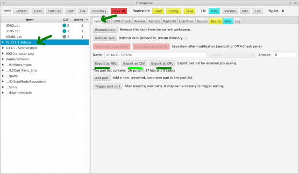Click the Refresh item button

[x=105, y=38]
